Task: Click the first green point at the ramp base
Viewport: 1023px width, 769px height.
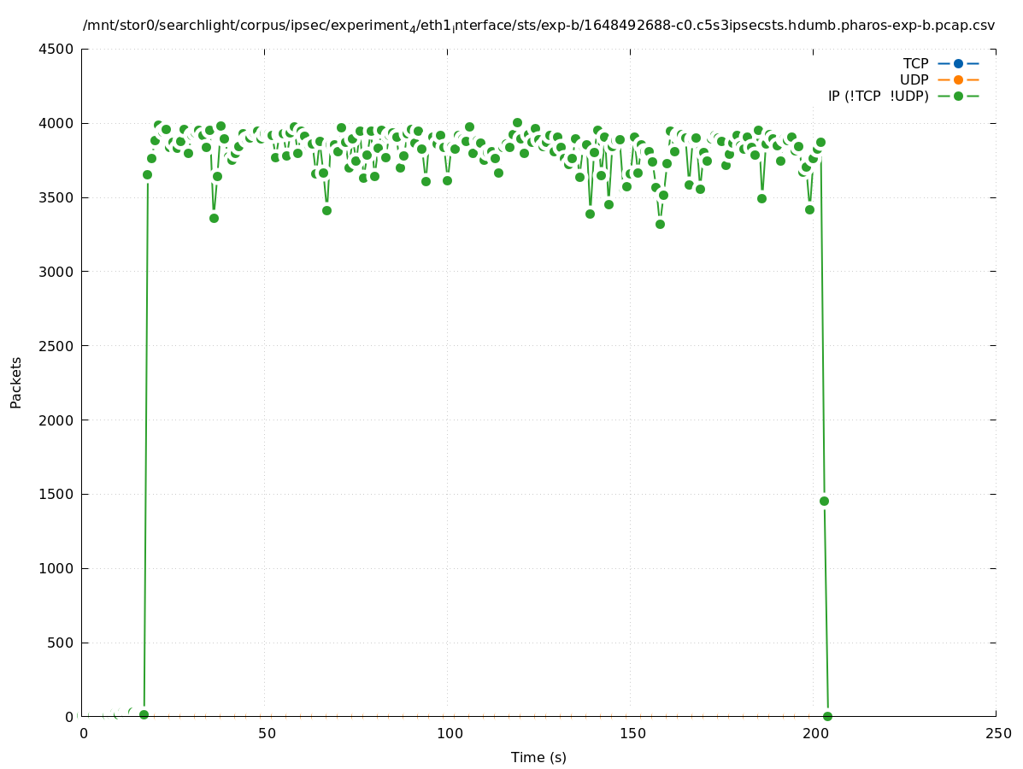Action: click(x=144, y=714)
